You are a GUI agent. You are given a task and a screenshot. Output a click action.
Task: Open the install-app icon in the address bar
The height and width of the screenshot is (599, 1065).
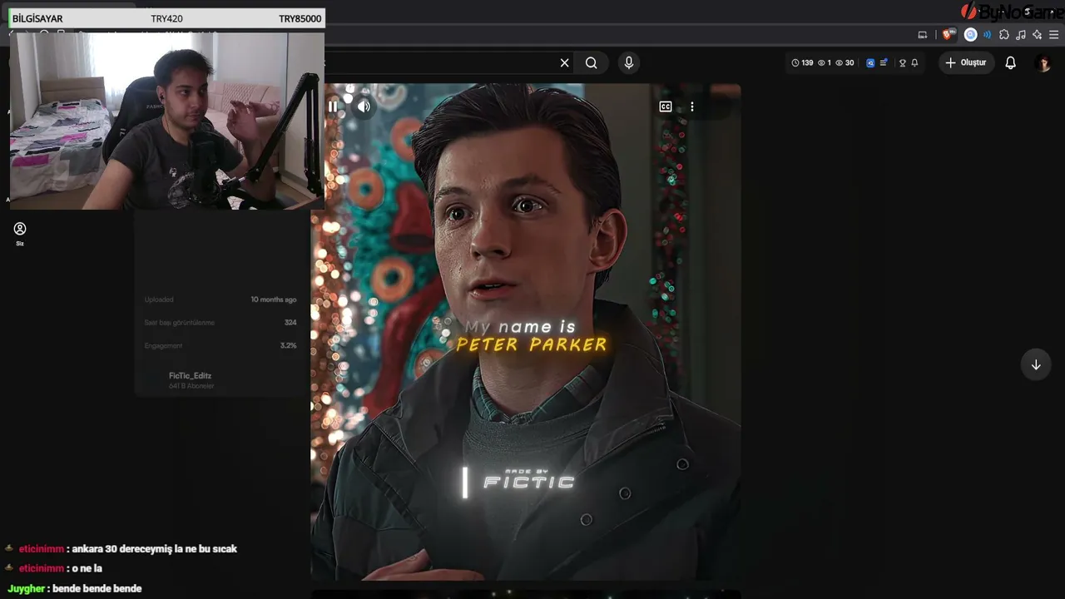coord(922,35)
